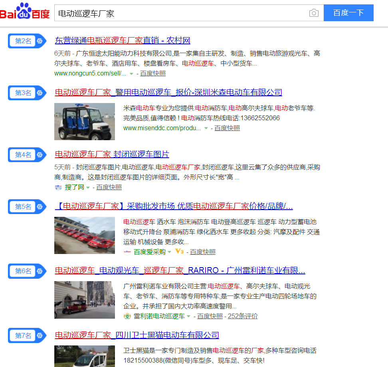The width and height of the screenshot is (388, 367).
Task: Click the 第4名 rank badge icon
Action: [27, 155]
